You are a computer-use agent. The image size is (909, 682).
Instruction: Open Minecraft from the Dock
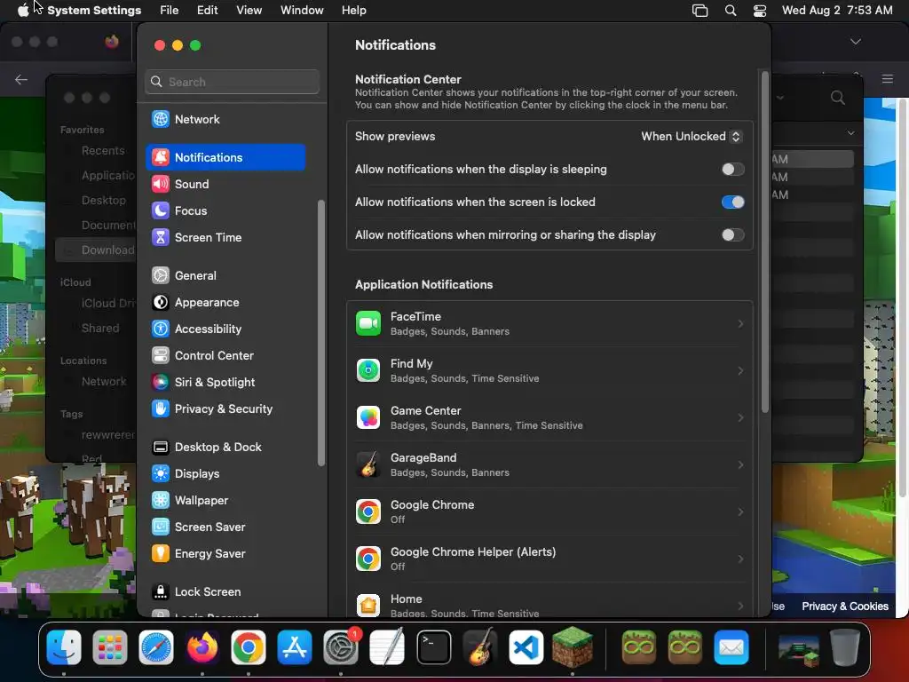573,647
